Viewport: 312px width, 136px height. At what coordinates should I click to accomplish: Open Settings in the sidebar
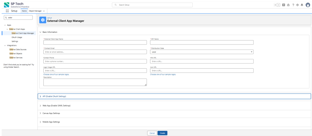point(15,41)
